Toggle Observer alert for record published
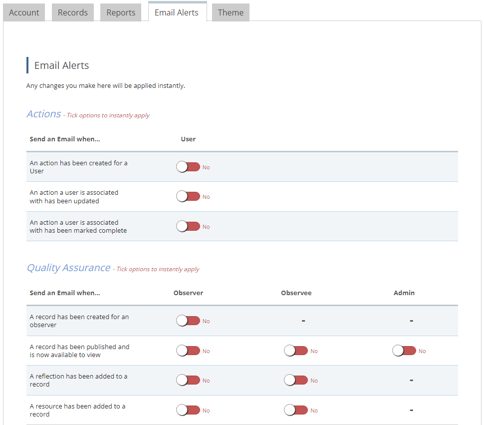This screenshot has width=484, height=425. pos(188,351)
